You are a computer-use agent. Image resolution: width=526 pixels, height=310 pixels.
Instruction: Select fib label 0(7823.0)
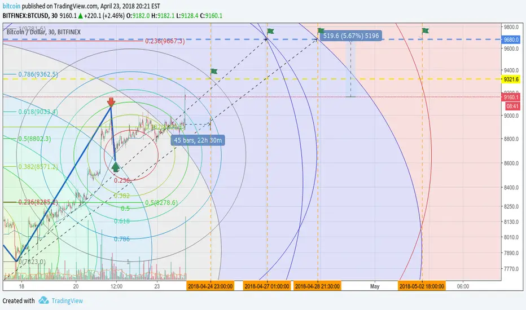(32, 262)
